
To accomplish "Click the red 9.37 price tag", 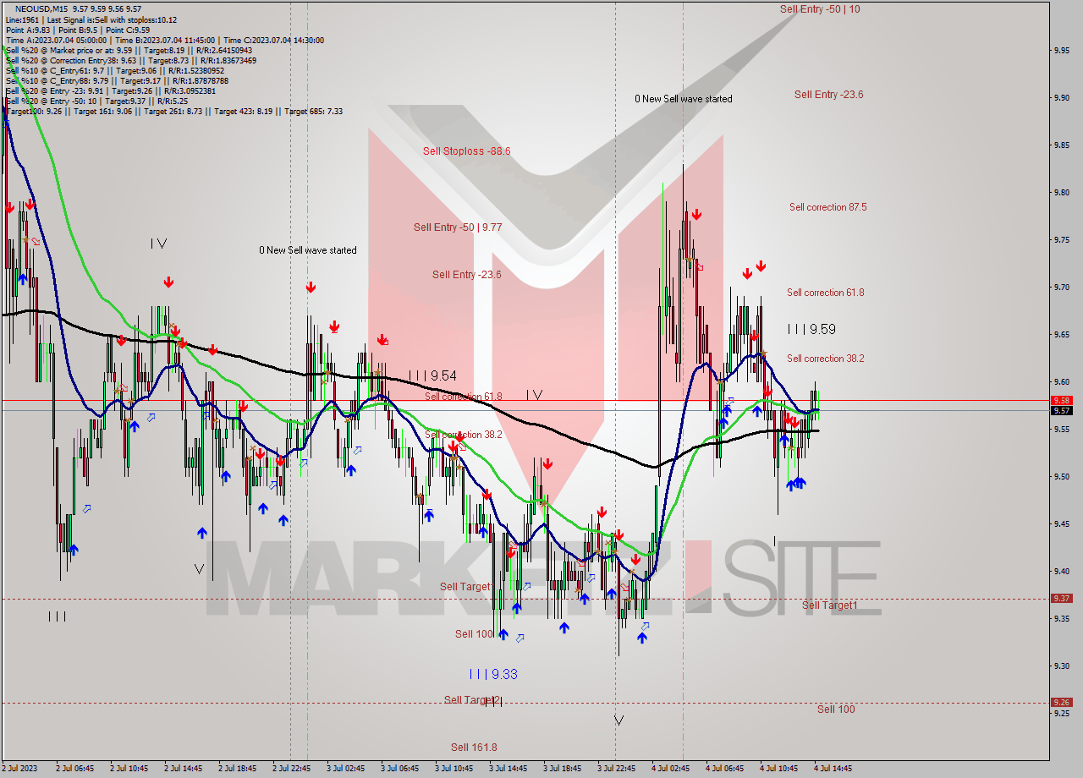I will tap(1061, 598).
